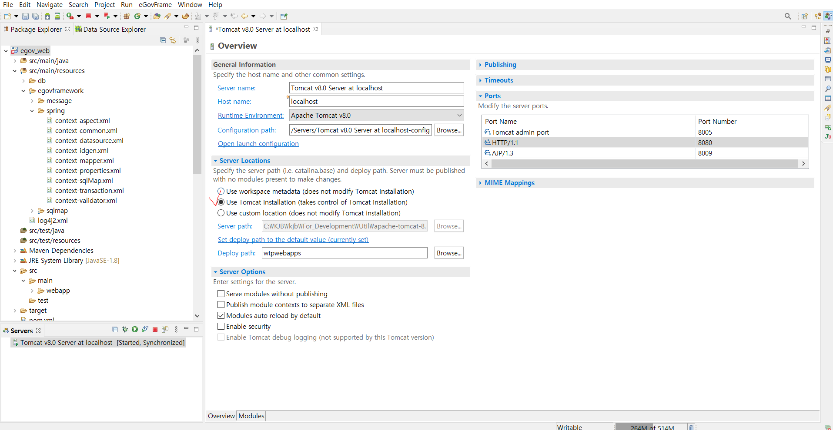Click Set deploy path to default value link

pos(293,240)
